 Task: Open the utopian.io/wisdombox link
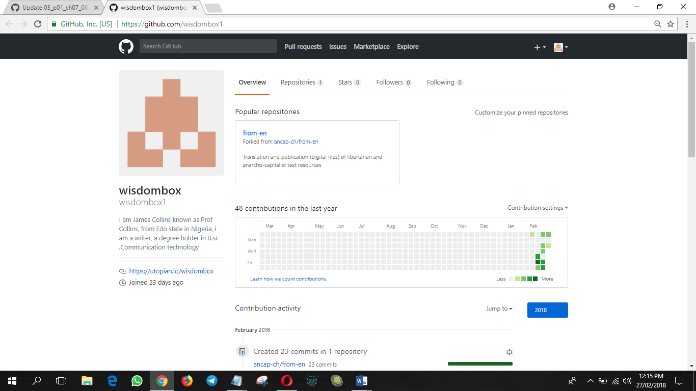[171, 271]
